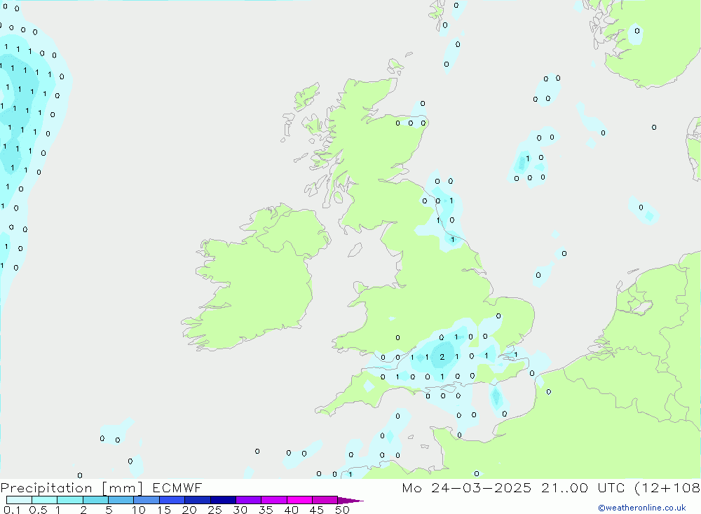Click legend label "25"
This screenshot has height=514, width=701.
tap(215, 510)
